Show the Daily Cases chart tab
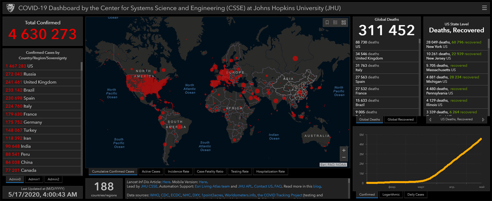The width and height of the screenshot is (492, 201). coord(416,194)
